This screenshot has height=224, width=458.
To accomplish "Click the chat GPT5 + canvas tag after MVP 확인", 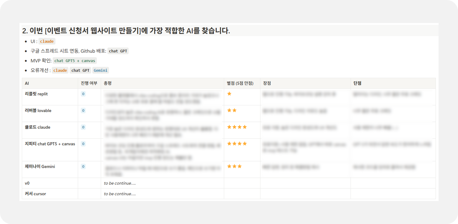I will point(75,61).
